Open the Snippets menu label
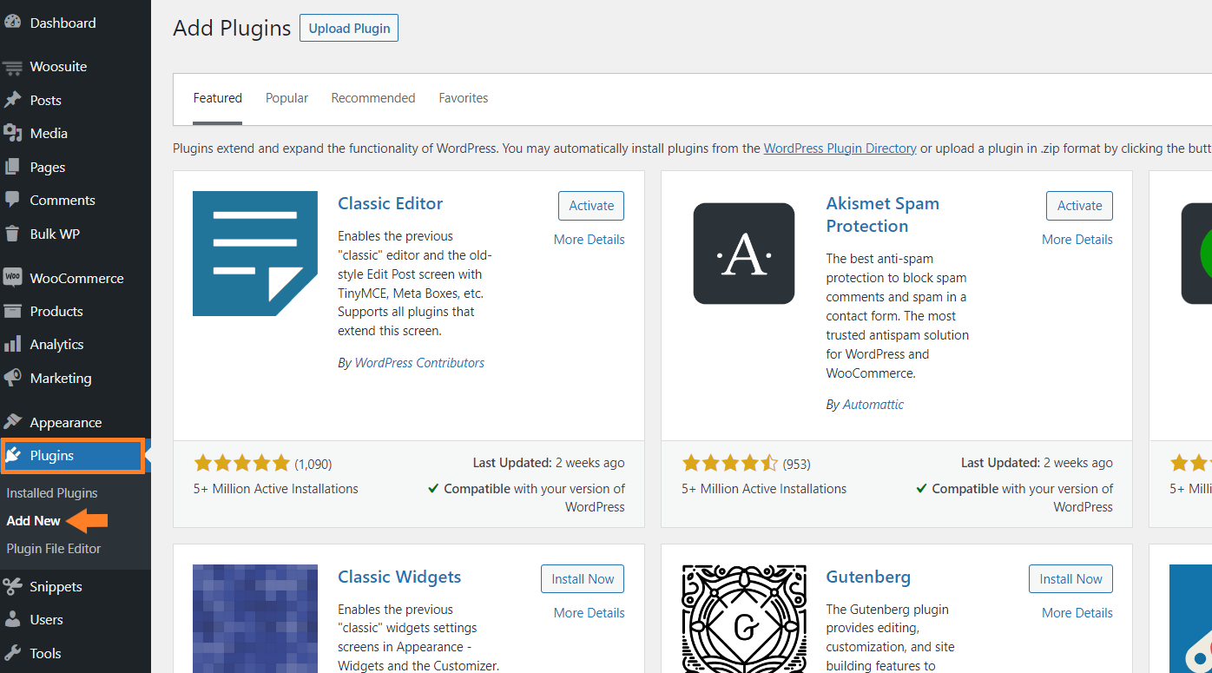The image size is (1212, 673). click(56, 586)
